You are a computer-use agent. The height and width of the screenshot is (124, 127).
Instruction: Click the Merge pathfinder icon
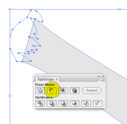(x=63, y=103)
